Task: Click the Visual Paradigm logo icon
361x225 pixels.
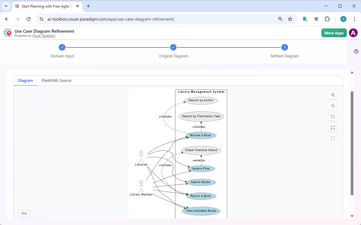Action: pyautogui.click(x=7, y=33)
